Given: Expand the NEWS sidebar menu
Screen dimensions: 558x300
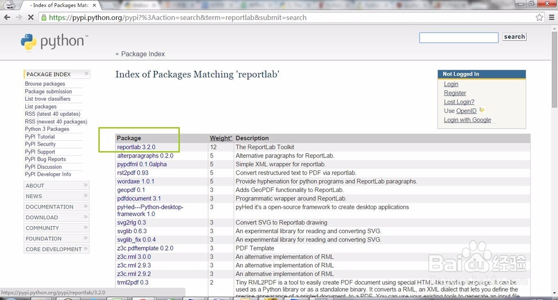Looking at the screenshot, I should click(x=56, y=196).
